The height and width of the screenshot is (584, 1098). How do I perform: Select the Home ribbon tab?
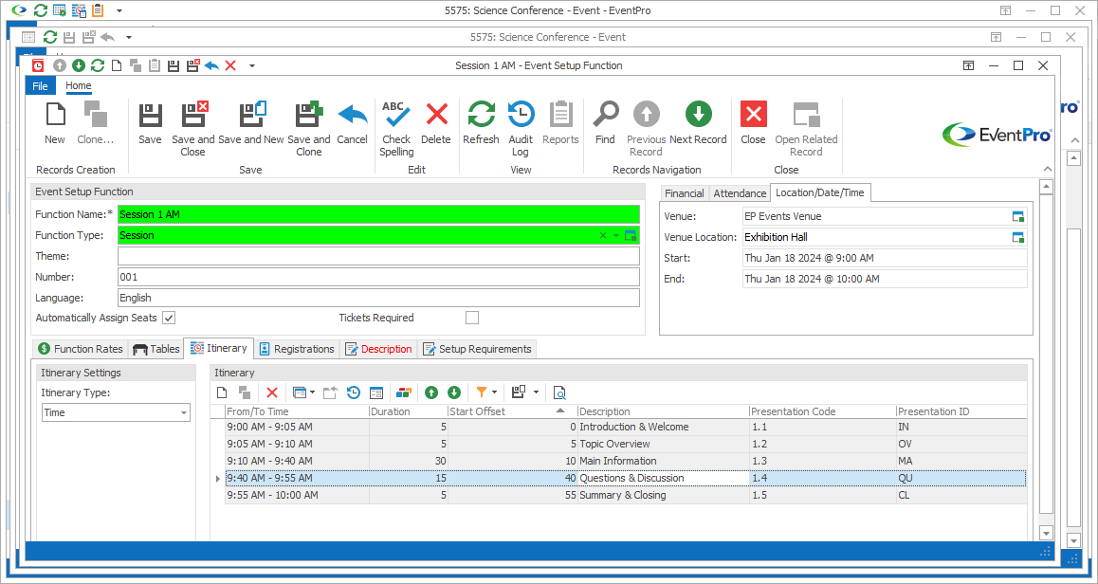click(79, 86)
